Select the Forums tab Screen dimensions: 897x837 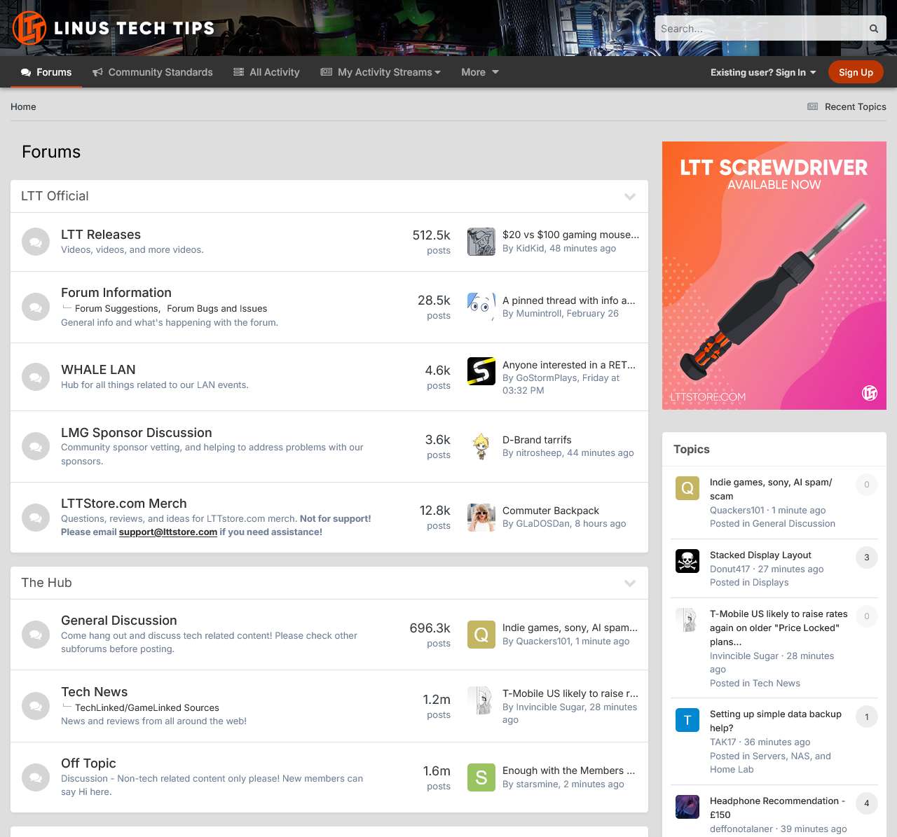[x=46, y=72]
